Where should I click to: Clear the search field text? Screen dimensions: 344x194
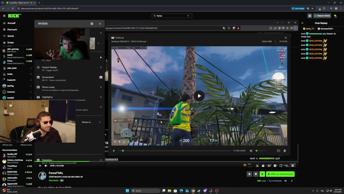coord(188,16)
